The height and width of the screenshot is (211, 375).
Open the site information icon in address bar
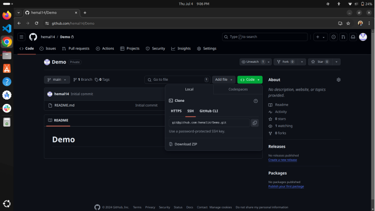(x=47, y=23)
